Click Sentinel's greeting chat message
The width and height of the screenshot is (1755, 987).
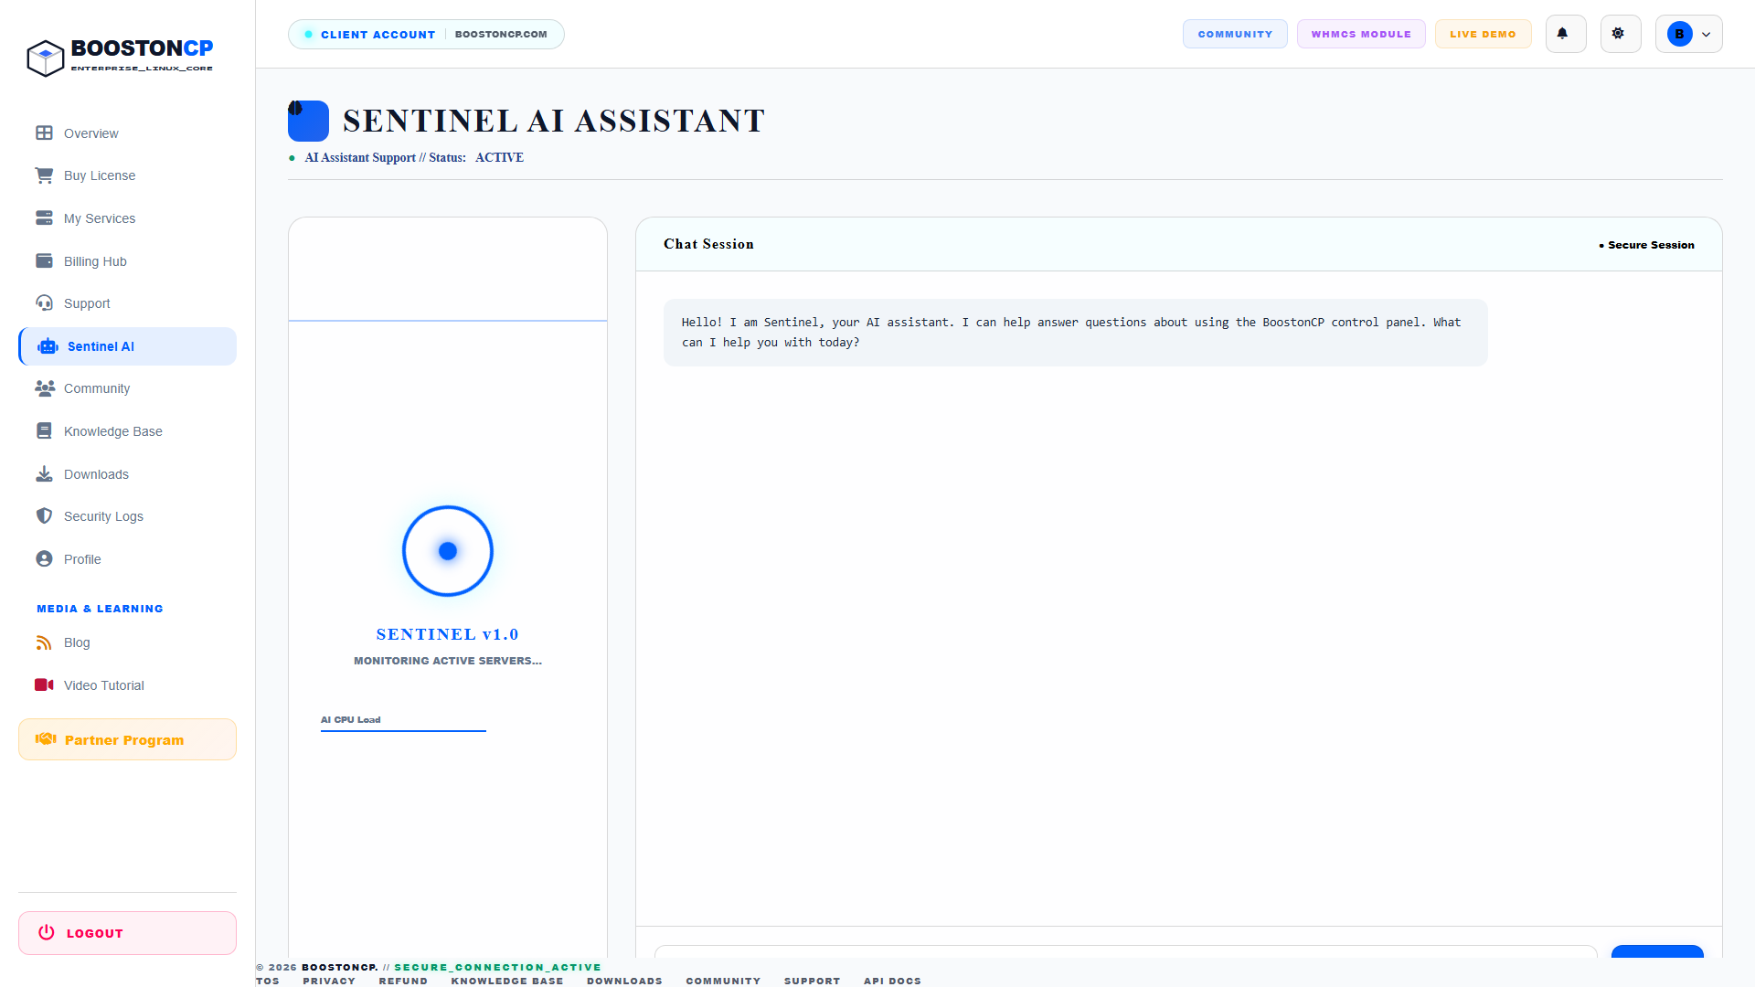pos(1075,333)
